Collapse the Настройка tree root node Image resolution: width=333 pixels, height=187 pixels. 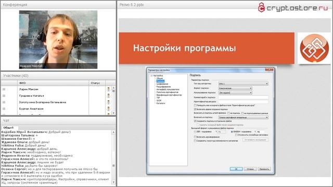151,76
